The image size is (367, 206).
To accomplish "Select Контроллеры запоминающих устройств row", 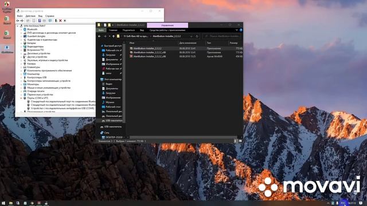I will (x=49, y=81).
